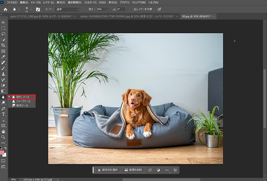
Task: Click the Blur tool in the toolbar
Action: coord(3,97)
